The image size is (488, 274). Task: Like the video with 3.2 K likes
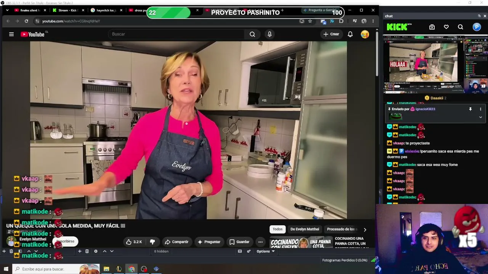[134, 242]
